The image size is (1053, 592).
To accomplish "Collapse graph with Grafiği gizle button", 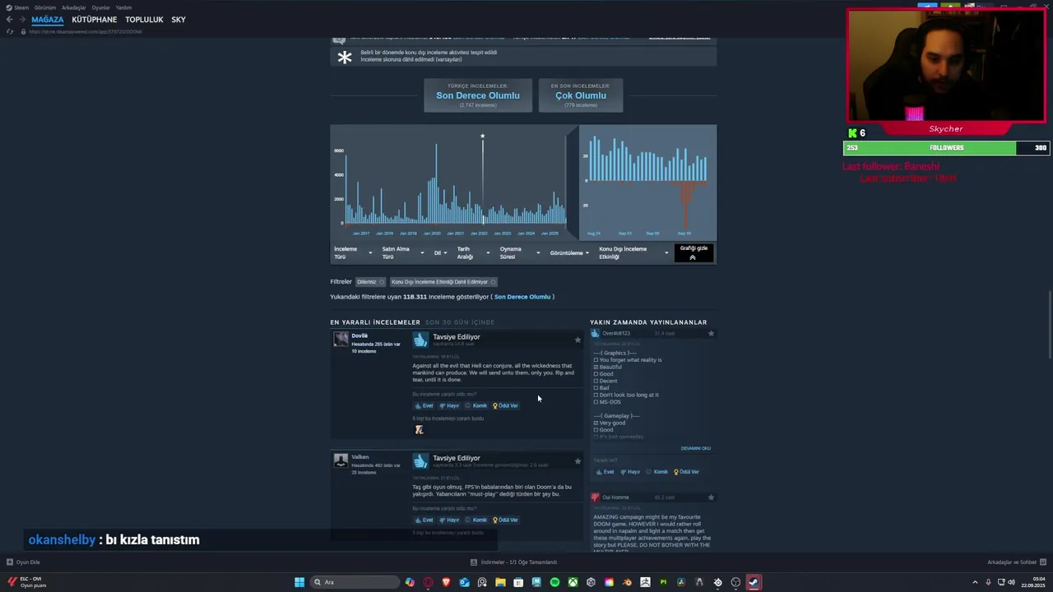I will click(x=693, y=252).
